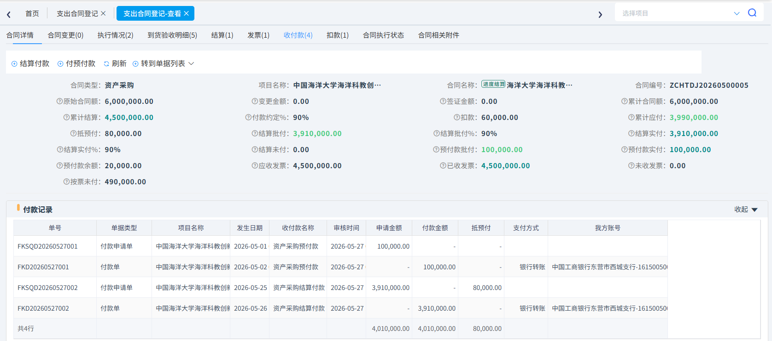The image size is (772, 341).
Task: Click the 累计应付 value 3,990,000.00
Action: click(694, 117)
